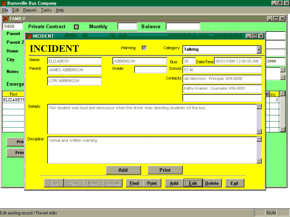290x217 pixels.
Task: Open the File menu
Action: (5, 10)
